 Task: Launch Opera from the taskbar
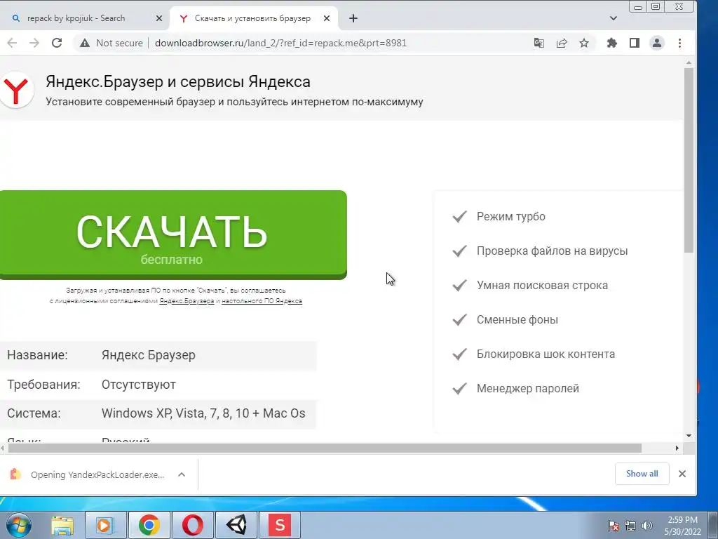193,525
